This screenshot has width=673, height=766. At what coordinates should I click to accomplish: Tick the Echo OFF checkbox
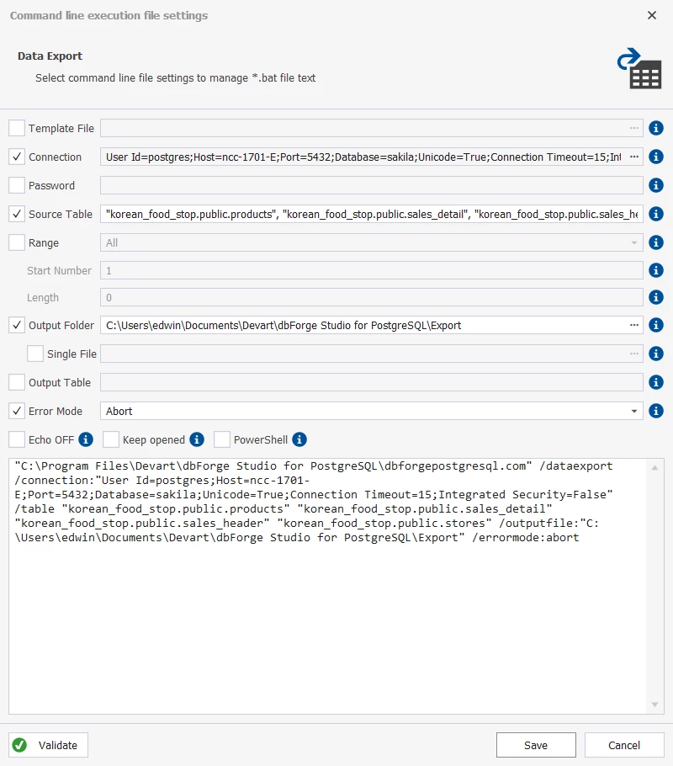tap(17, 439)
